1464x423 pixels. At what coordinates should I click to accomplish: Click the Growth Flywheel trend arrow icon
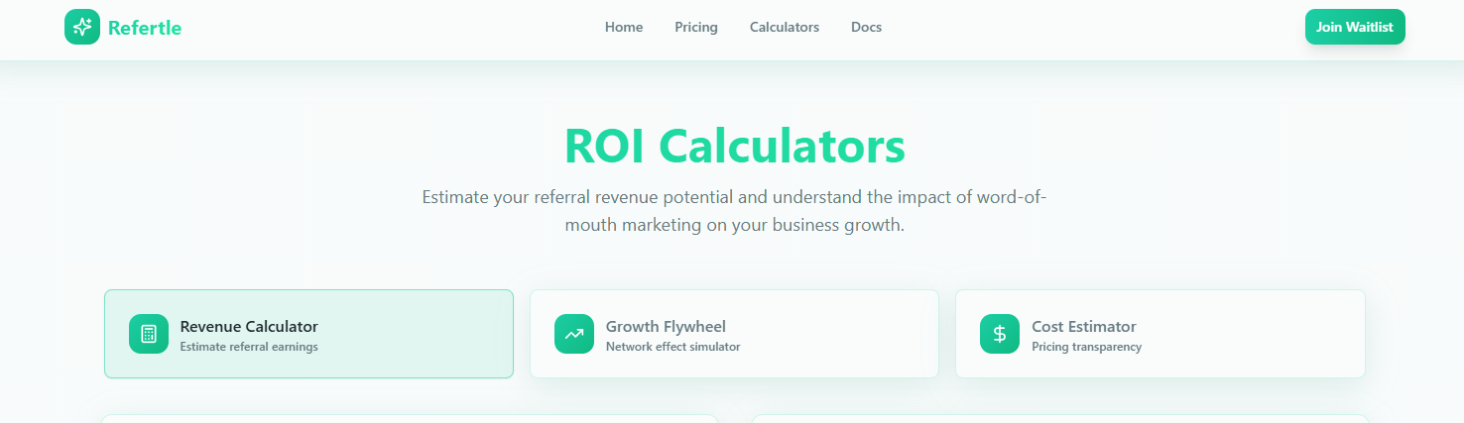pyautogui.click(x=574, y=334)
